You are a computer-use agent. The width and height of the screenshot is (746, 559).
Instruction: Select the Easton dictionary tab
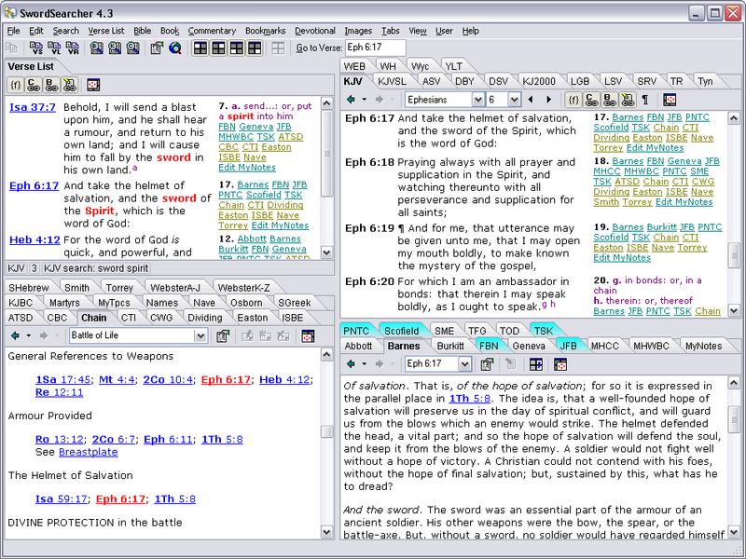point(252,318)
